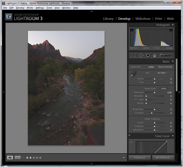183x167 pixels.
Task: Click the Temp slider handle
Action: (x=154, y=79)
